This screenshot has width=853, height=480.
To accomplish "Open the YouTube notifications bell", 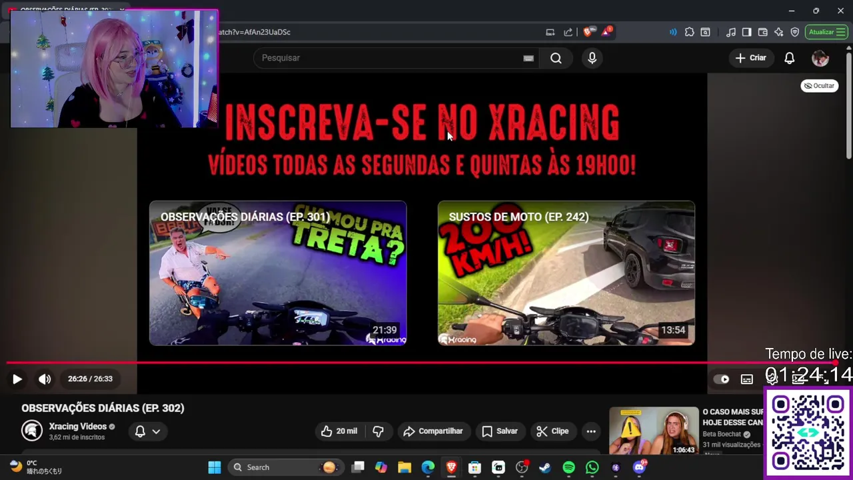I will [789, 58].
